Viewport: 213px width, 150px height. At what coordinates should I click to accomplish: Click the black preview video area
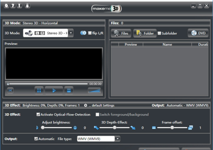54,64
